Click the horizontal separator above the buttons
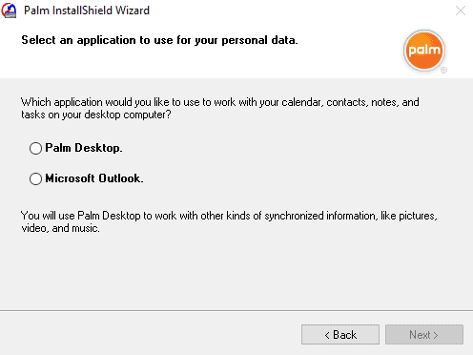The image size is (473, 355). (x=236, y=310)
